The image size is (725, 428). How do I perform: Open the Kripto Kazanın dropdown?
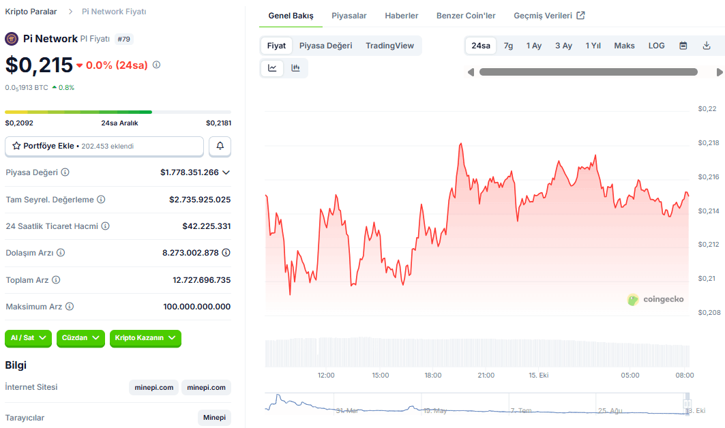click(x=145, y=338)
